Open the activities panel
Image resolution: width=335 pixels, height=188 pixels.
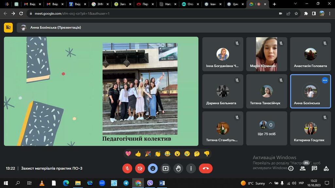tap(326, 168)
